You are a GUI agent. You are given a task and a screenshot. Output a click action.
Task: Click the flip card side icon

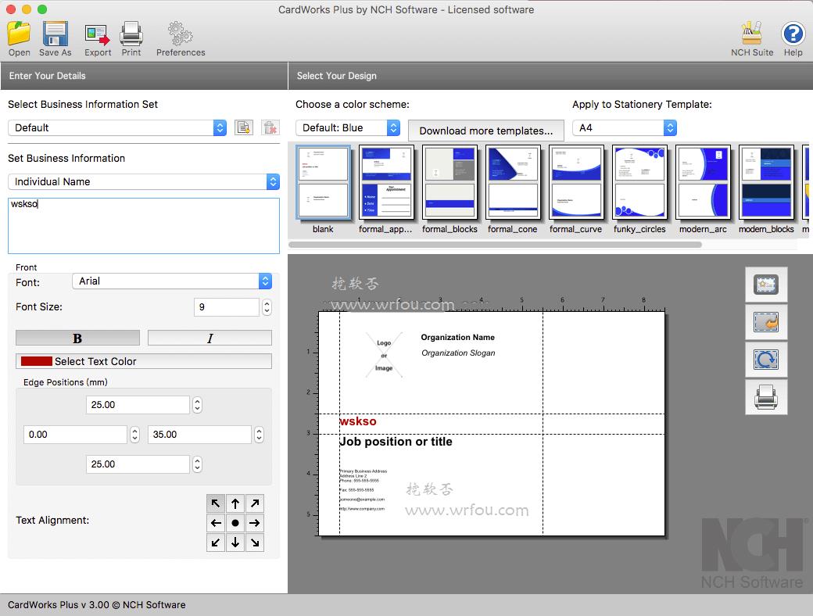tap(766, 322)
